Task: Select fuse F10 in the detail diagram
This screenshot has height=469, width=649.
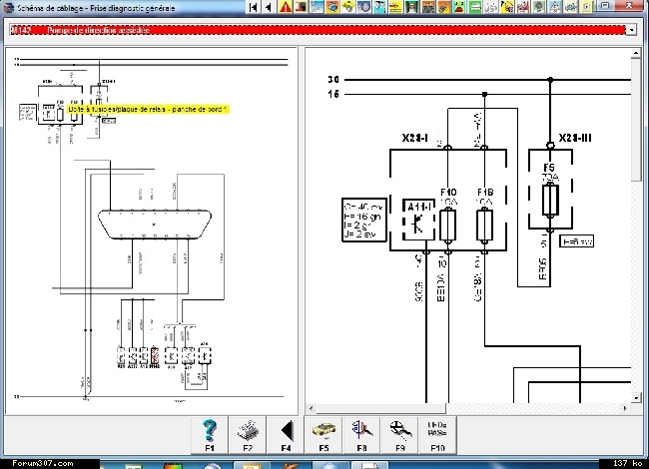Action: [448, 226]
